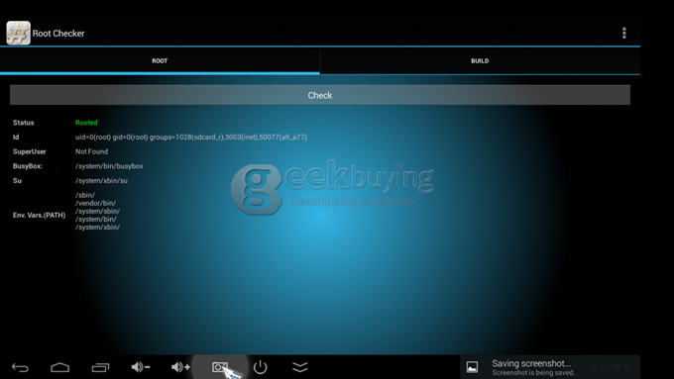
Task: Switch to the ROOT tab
Action: coord(160,61)
